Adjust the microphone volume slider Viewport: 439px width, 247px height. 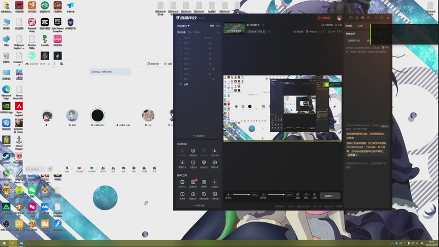(241, 195)
